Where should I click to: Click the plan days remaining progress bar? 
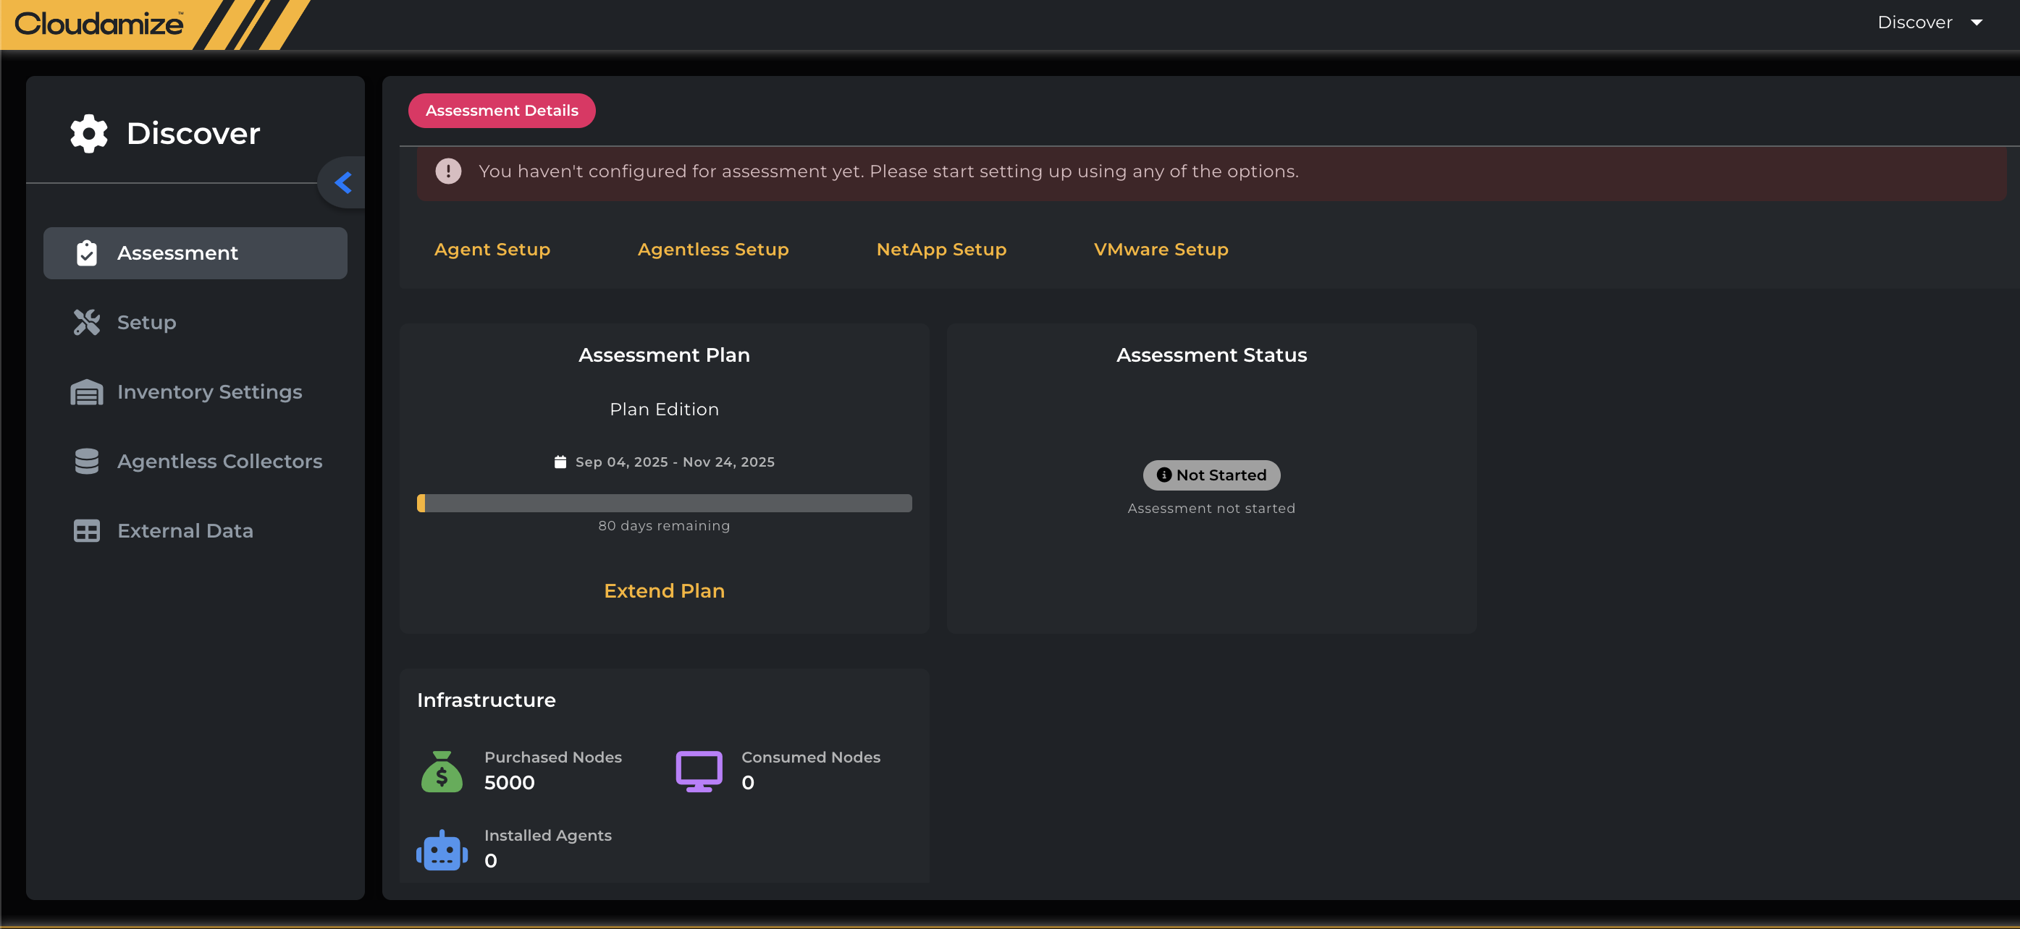click(663, 503)
